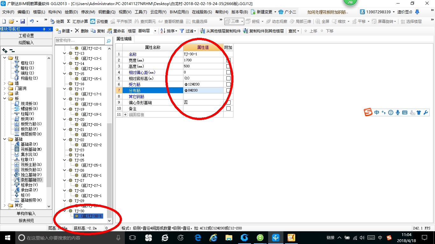Toggle the 附加 checkbox for 相对底标高
Viewport: 435px width, 244px height.
[x=228, y=78]
